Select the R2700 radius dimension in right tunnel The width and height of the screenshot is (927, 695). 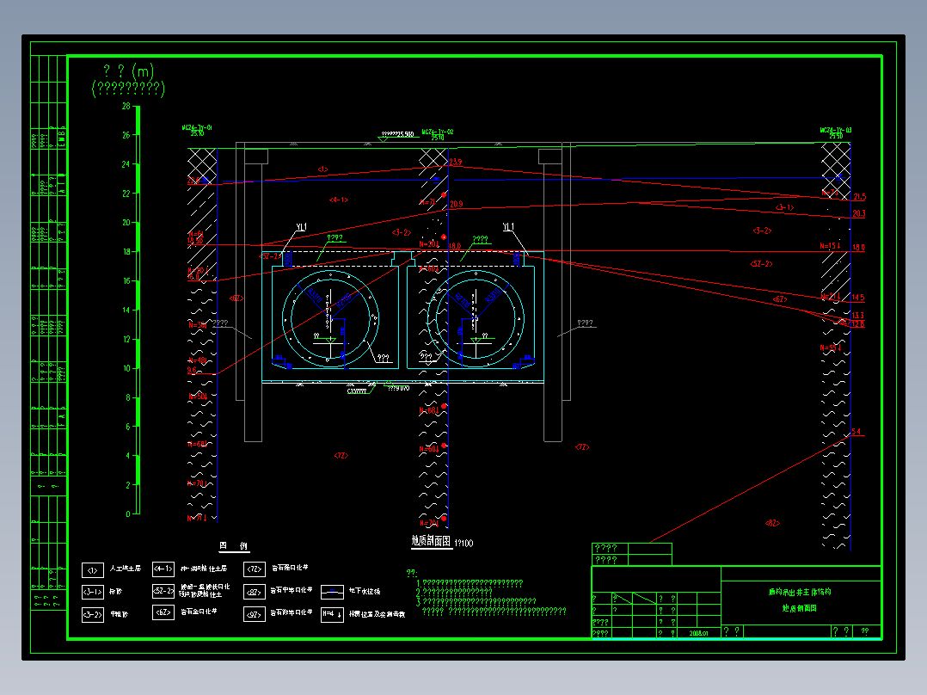(x=463, y=300)
